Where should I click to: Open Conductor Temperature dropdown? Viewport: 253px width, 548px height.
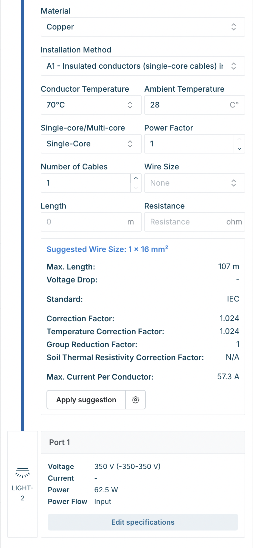[91, 105]
